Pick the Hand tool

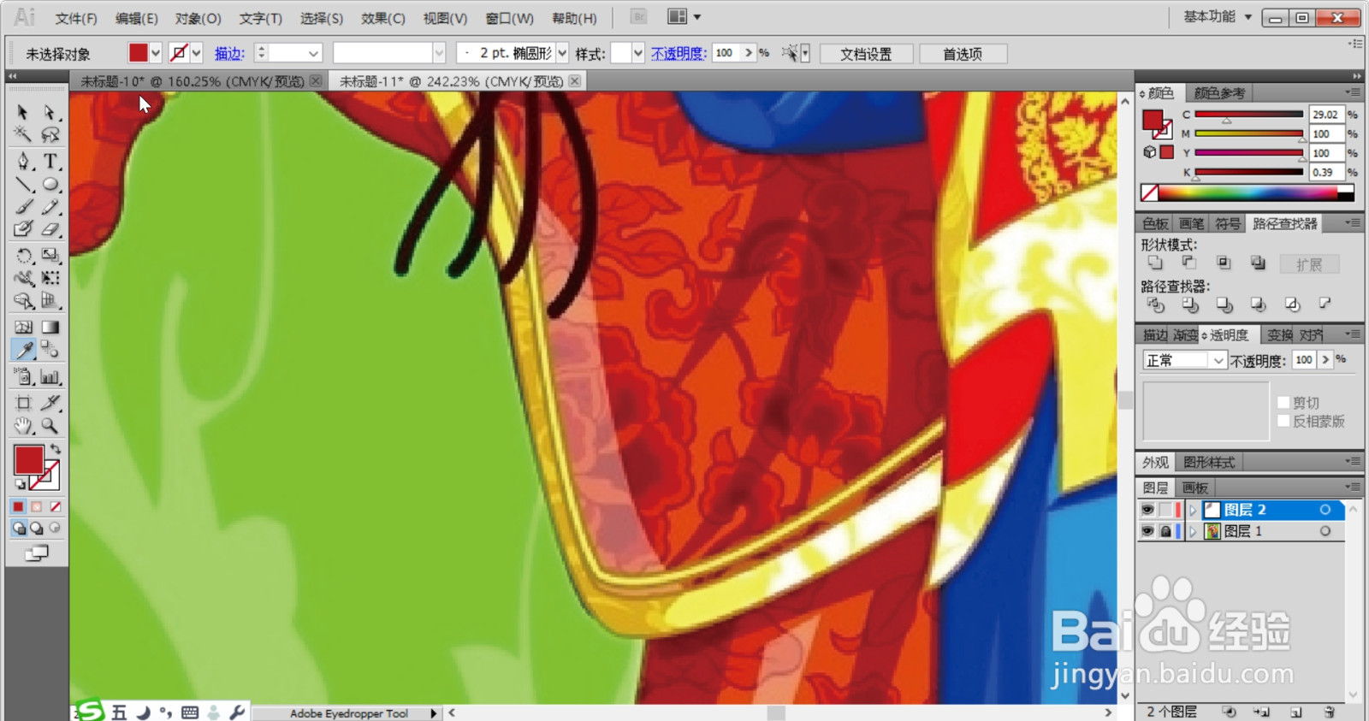click(x=23, y=426)
